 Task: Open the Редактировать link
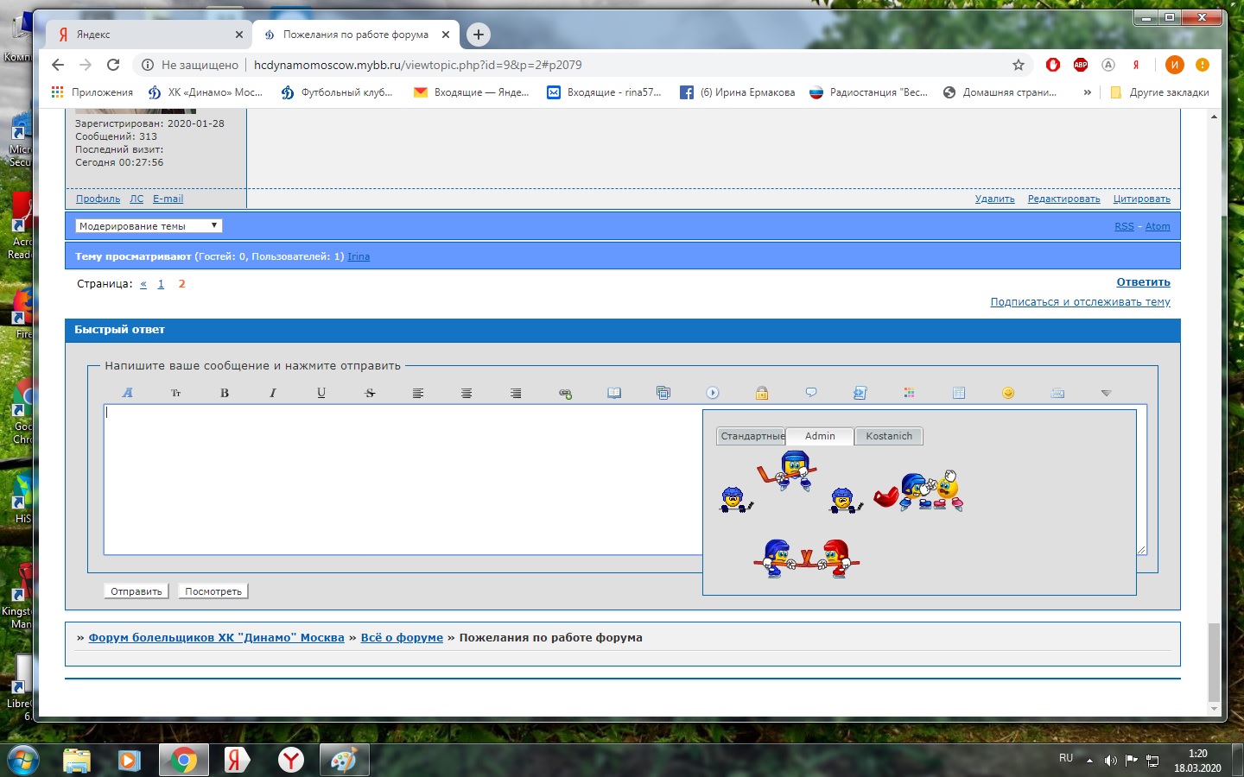1063,199
